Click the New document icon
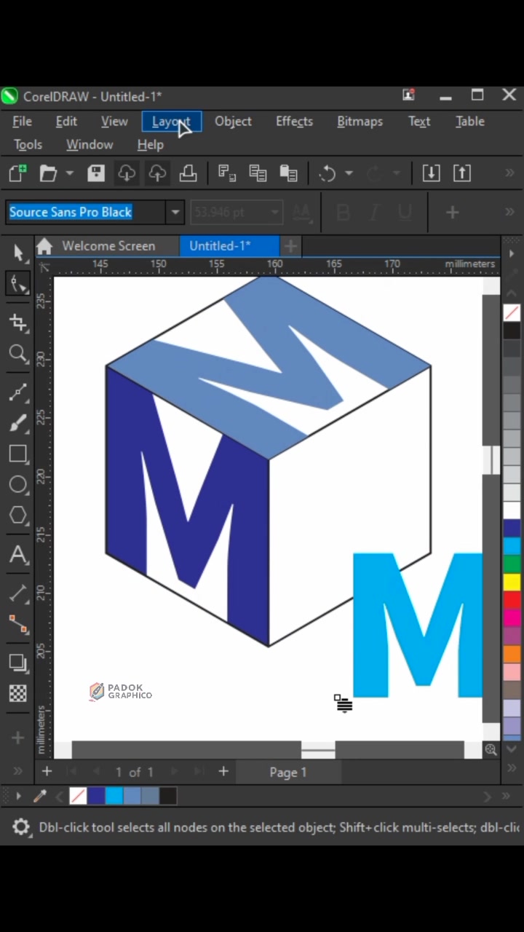 17,173
